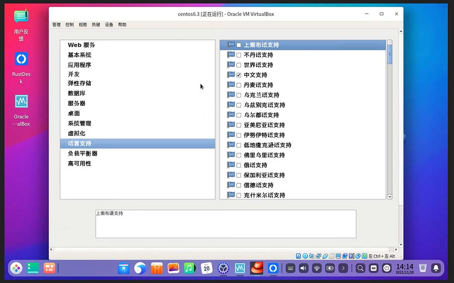Open the 控制 menu
This screenshot has height=283, width=454.
(70, 25)
